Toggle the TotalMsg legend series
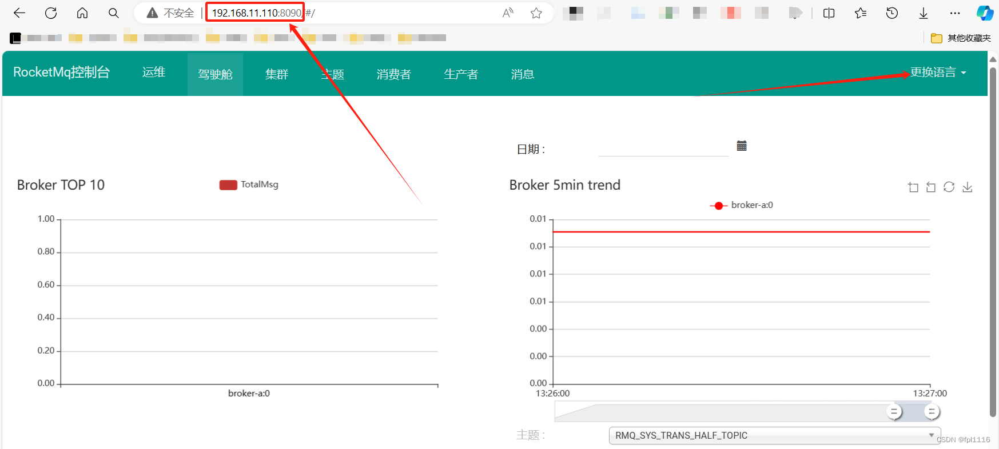This screenshot has width=999, height=449. pyautogui.click(x=249, y=185)
